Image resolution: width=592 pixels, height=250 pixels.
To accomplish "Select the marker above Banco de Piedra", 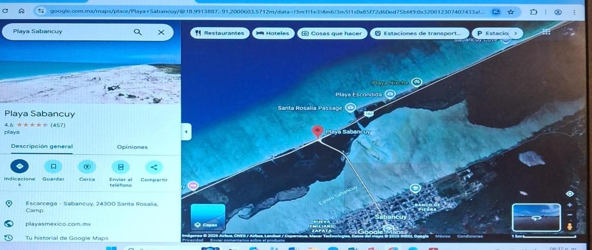I will (x=415, y=188).
